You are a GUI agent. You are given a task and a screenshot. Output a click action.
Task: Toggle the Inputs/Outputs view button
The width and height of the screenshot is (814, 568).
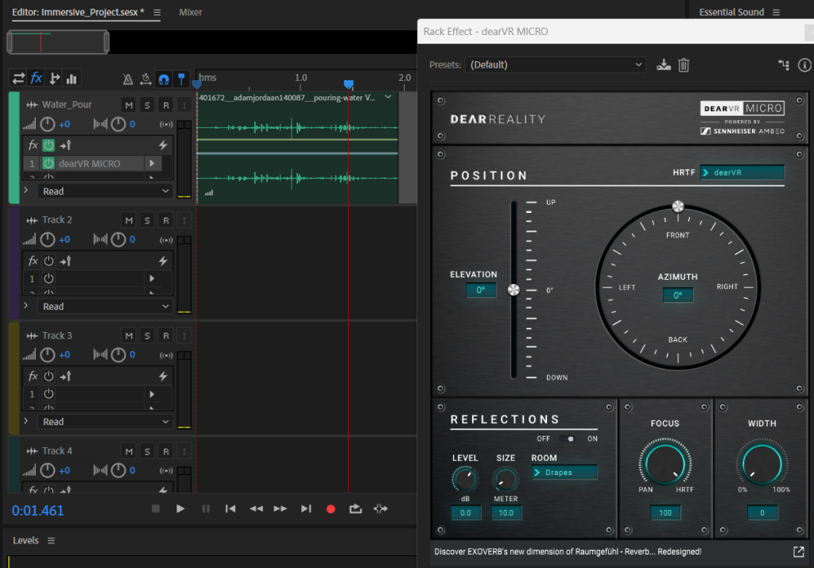tap(19, 79)
